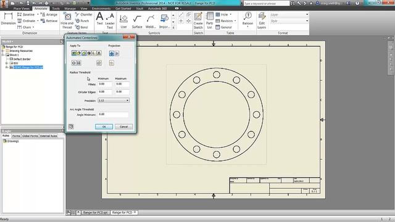Screen dimensions: 395x222
Task: Open the Tools ribbon tab
Action: point(56,9)
